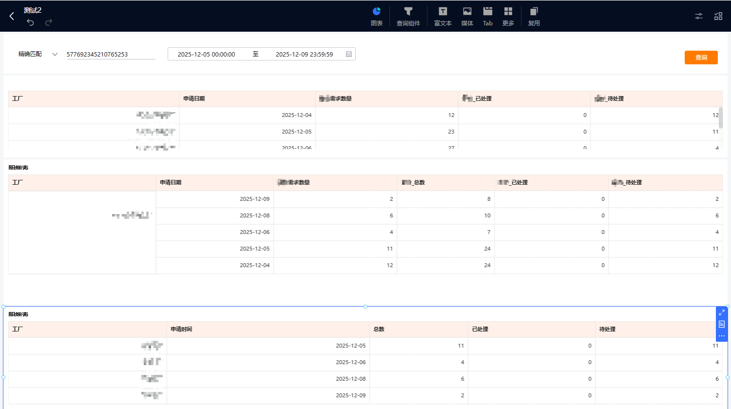
Task: Insert a 查询组件 filter component
Action: point(408,16)
